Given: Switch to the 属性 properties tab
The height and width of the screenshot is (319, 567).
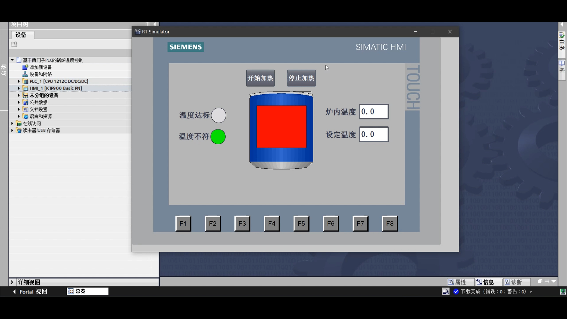Looking at the screenshot, I should (460, 282).
